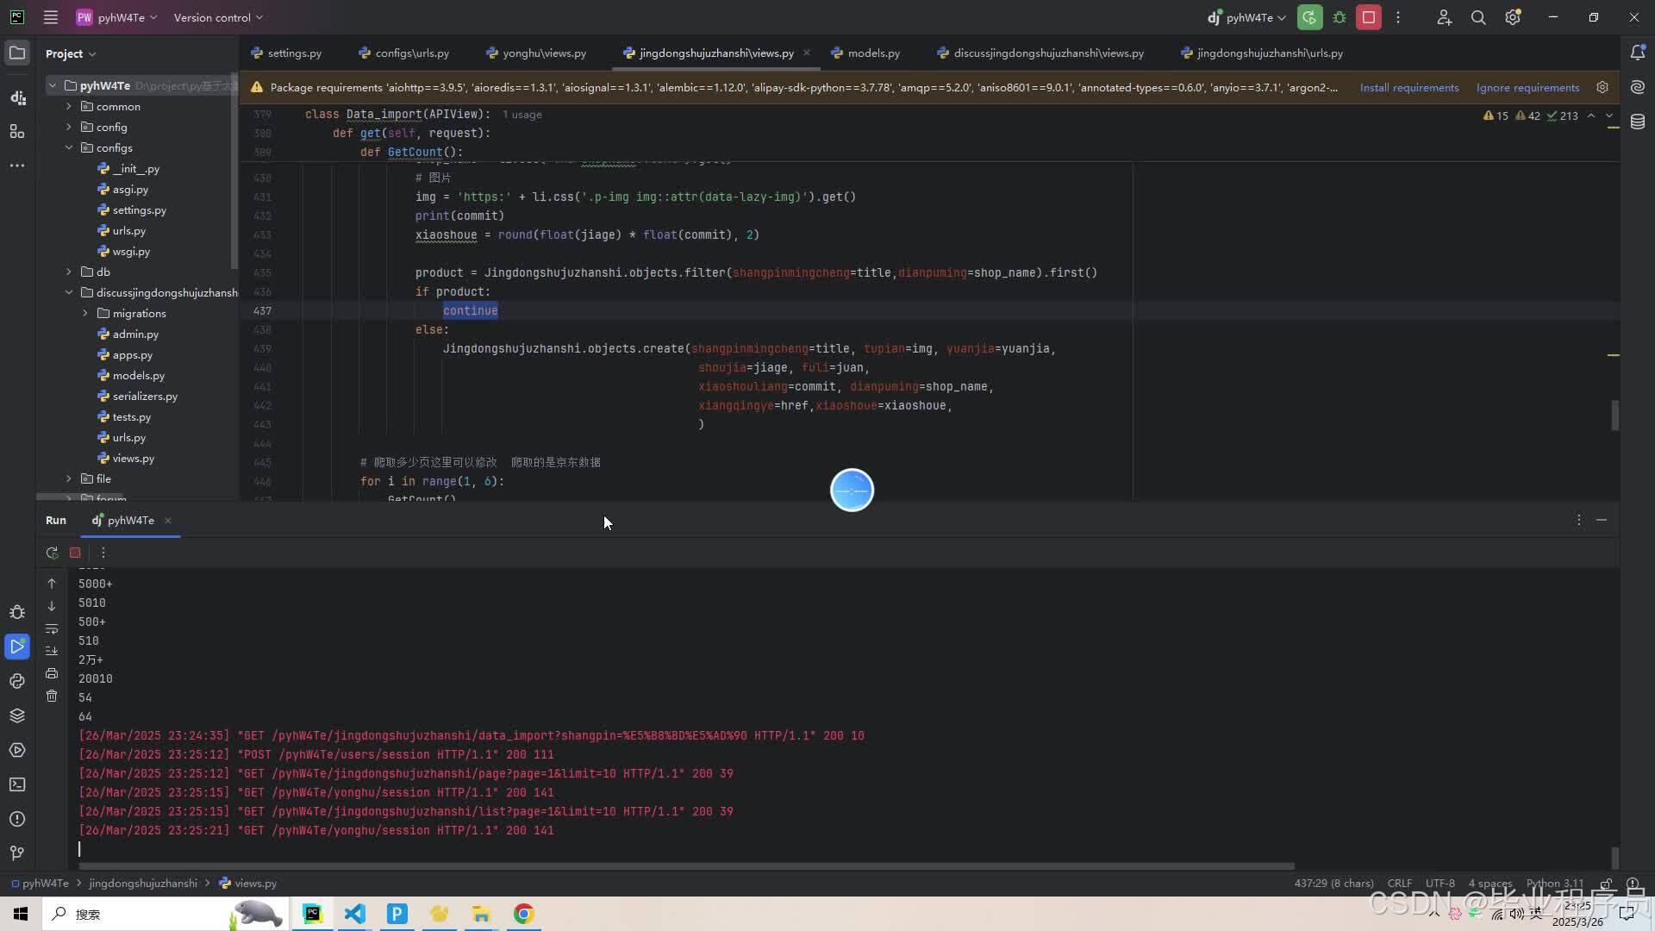1655x931 pixels.
Task: Open the Version control menu
Action: coord(218,17)
